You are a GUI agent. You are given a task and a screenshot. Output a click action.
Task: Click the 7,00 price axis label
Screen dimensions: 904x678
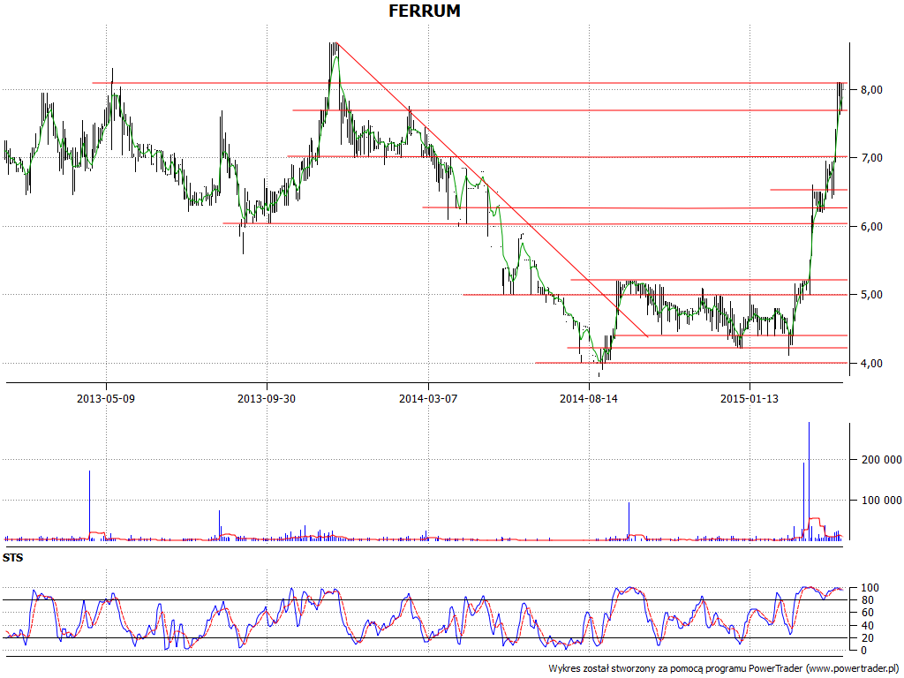[871, 158]
